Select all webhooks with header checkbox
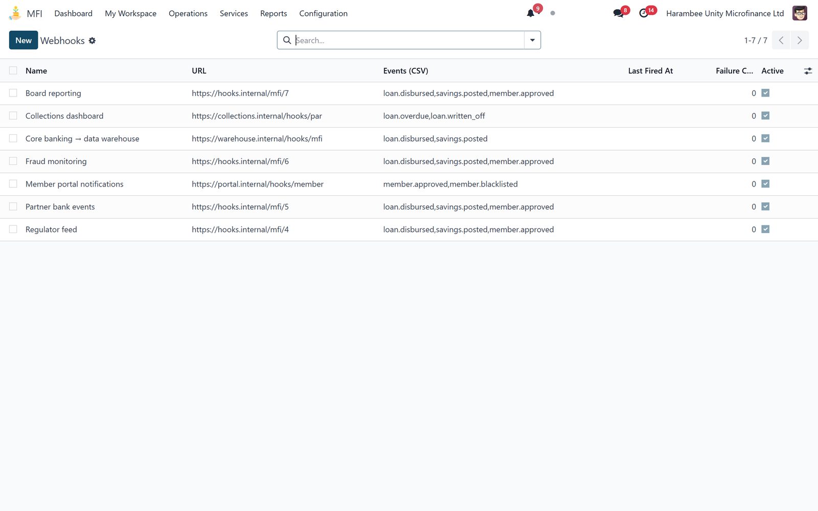818x511 pixels. click(x=13, y=71)
